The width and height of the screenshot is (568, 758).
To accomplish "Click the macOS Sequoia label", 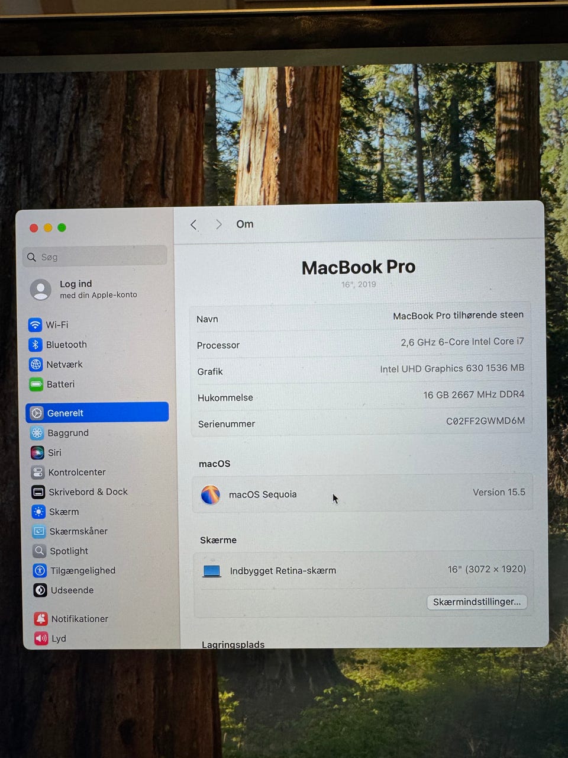I will pos(263,494).
